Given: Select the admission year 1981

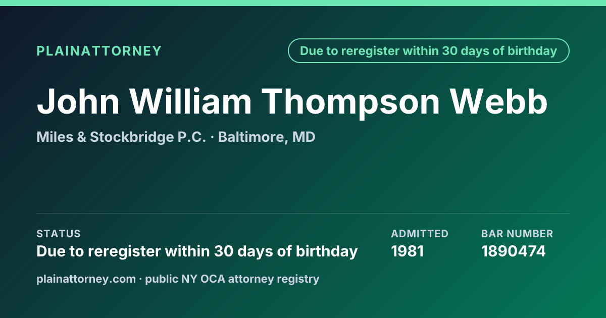Looking at the screenshot, I should (x=408, y=251).
